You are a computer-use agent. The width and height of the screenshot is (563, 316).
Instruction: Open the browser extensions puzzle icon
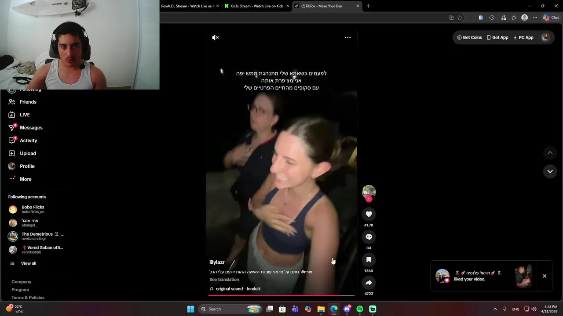pyautogui.click(x=492, y=18)
